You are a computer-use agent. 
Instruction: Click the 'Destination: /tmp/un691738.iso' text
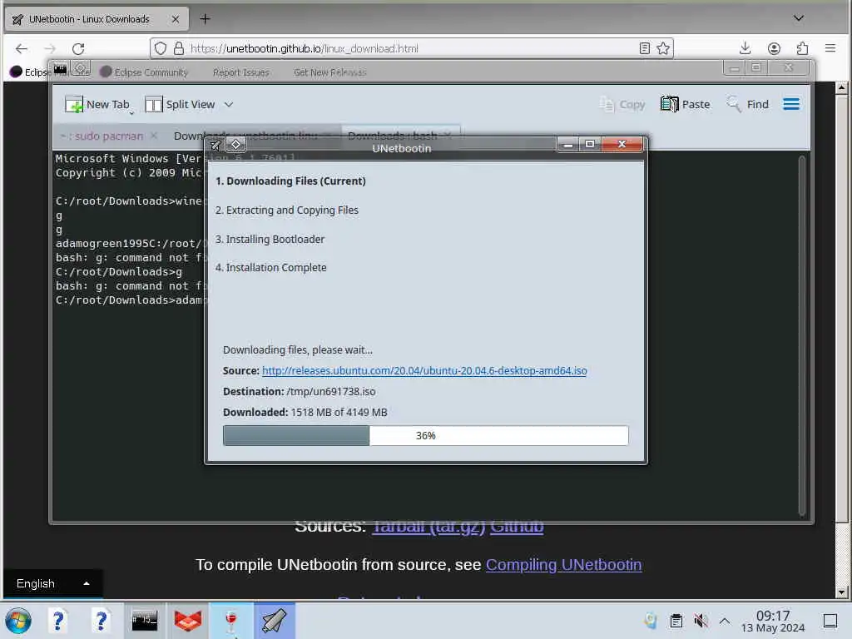[299, 392]
